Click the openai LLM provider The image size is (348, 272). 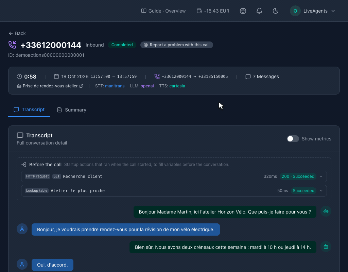(147, 86)
